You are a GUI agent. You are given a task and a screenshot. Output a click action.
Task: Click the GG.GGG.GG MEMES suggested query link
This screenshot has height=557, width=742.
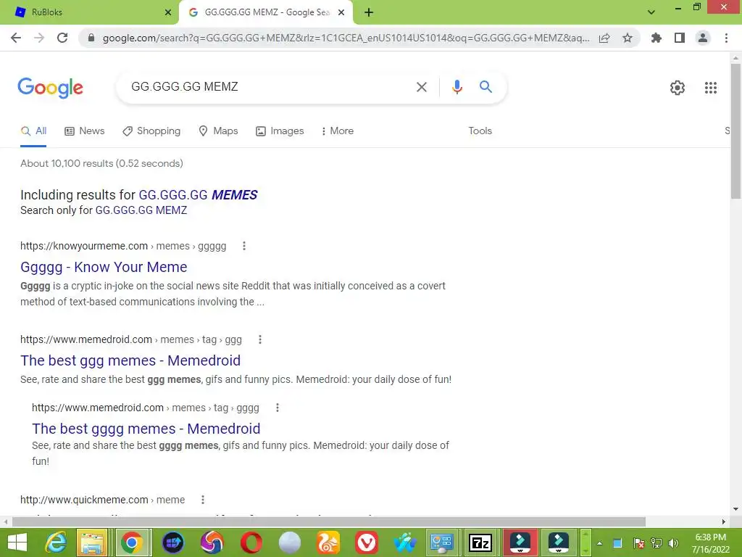click(x=198, y=195)
